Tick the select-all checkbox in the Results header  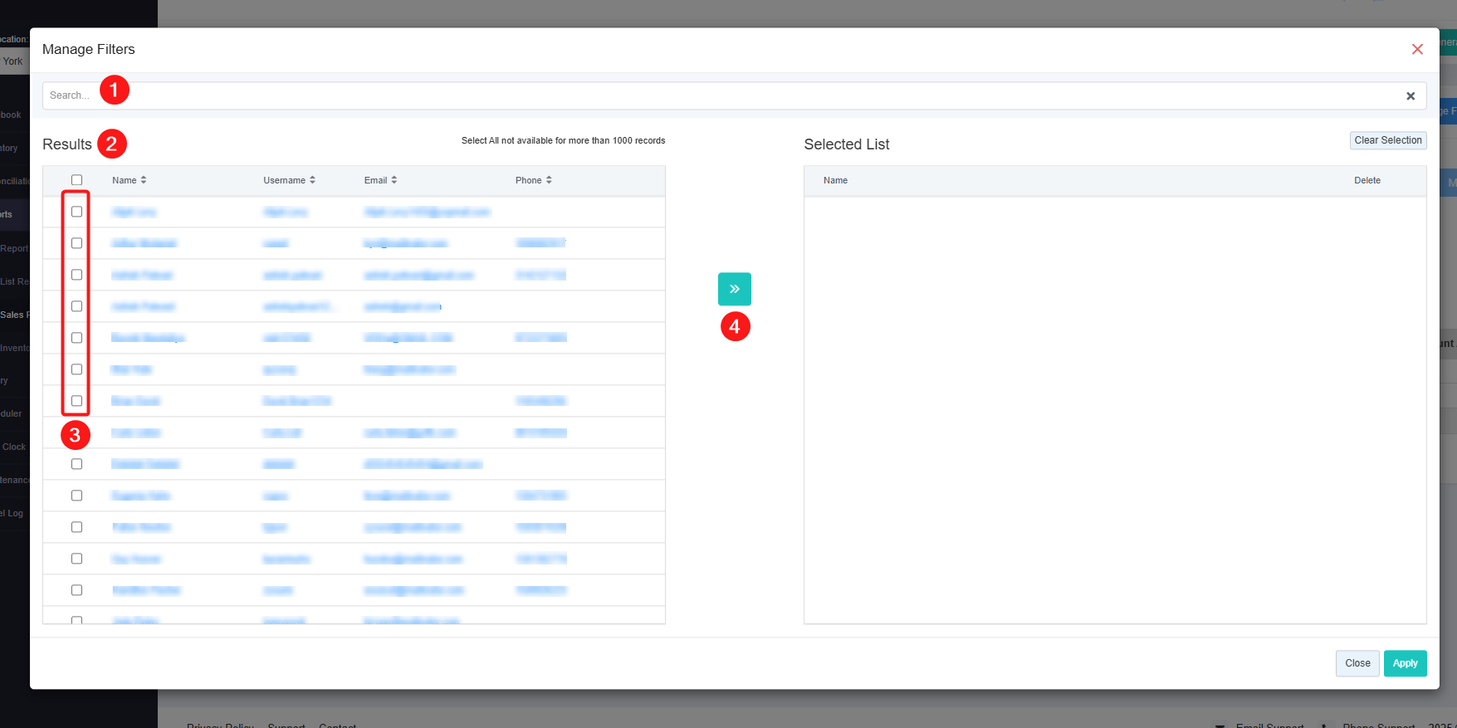pyautogui.click(x=77, y=180)
